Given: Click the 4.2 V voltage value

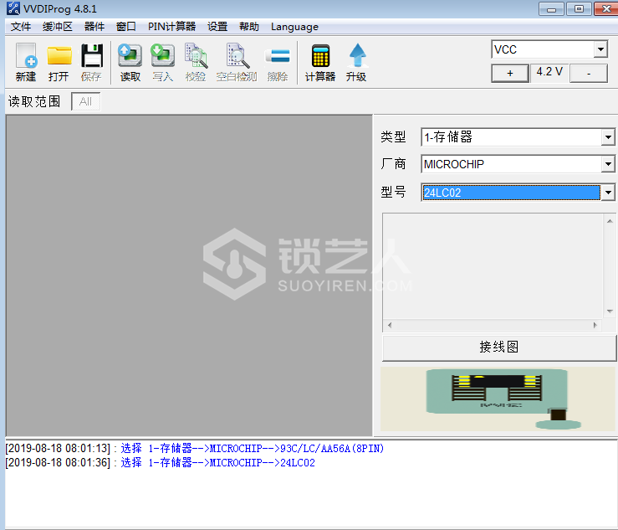Looking at the screenshot, I should 549,72.
